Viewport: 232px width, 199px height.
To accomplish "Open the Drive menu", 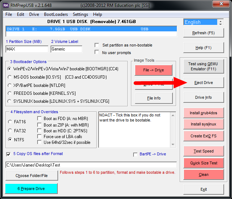I will [34, 14].
